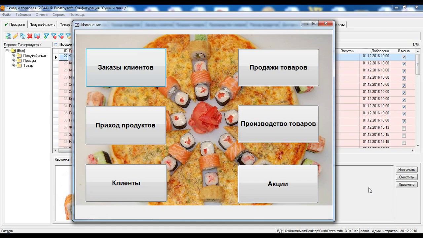This screenshot has width=423, height=238.
Task: Expand the Товар tree node
Action: coord(13,65)
